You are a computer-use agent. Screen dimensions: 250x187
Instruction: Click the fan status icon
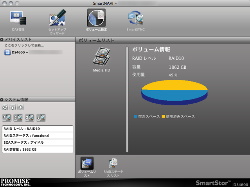5,108
